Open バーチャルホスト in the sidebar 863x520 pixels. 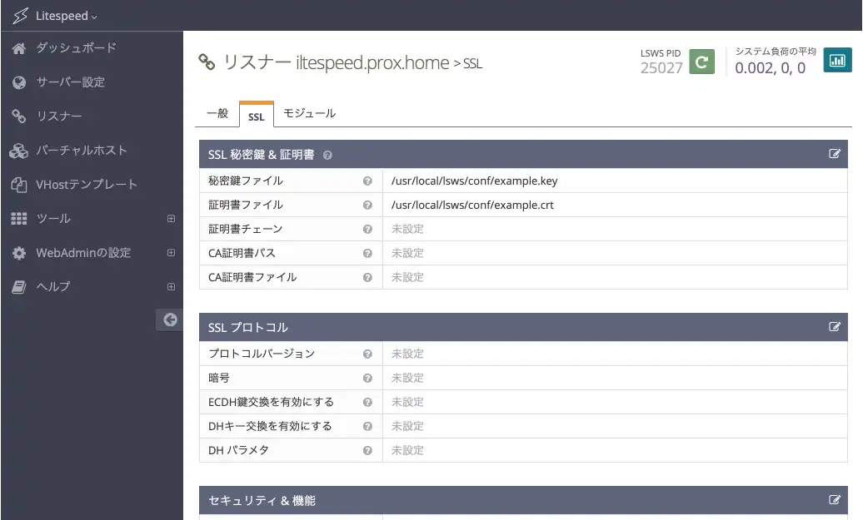click(82, 150)
